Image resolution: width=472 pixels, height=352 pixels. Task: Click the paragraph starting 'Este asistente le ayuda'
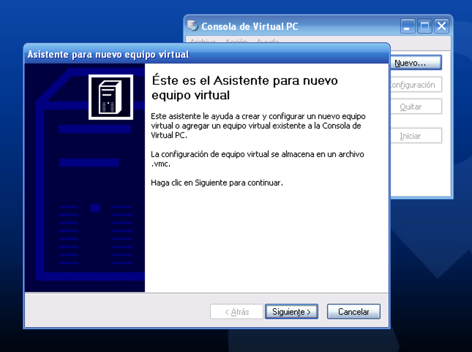pos(258,126)
